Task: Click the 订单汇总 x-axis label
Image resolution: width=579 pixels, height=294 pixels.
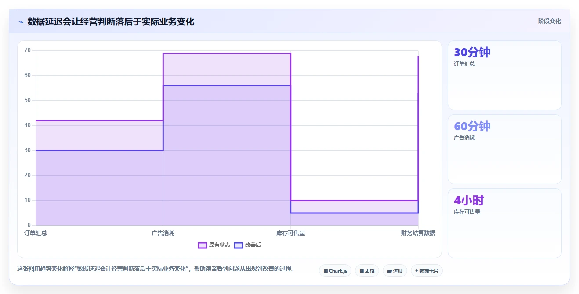Action: pos(36,233)
